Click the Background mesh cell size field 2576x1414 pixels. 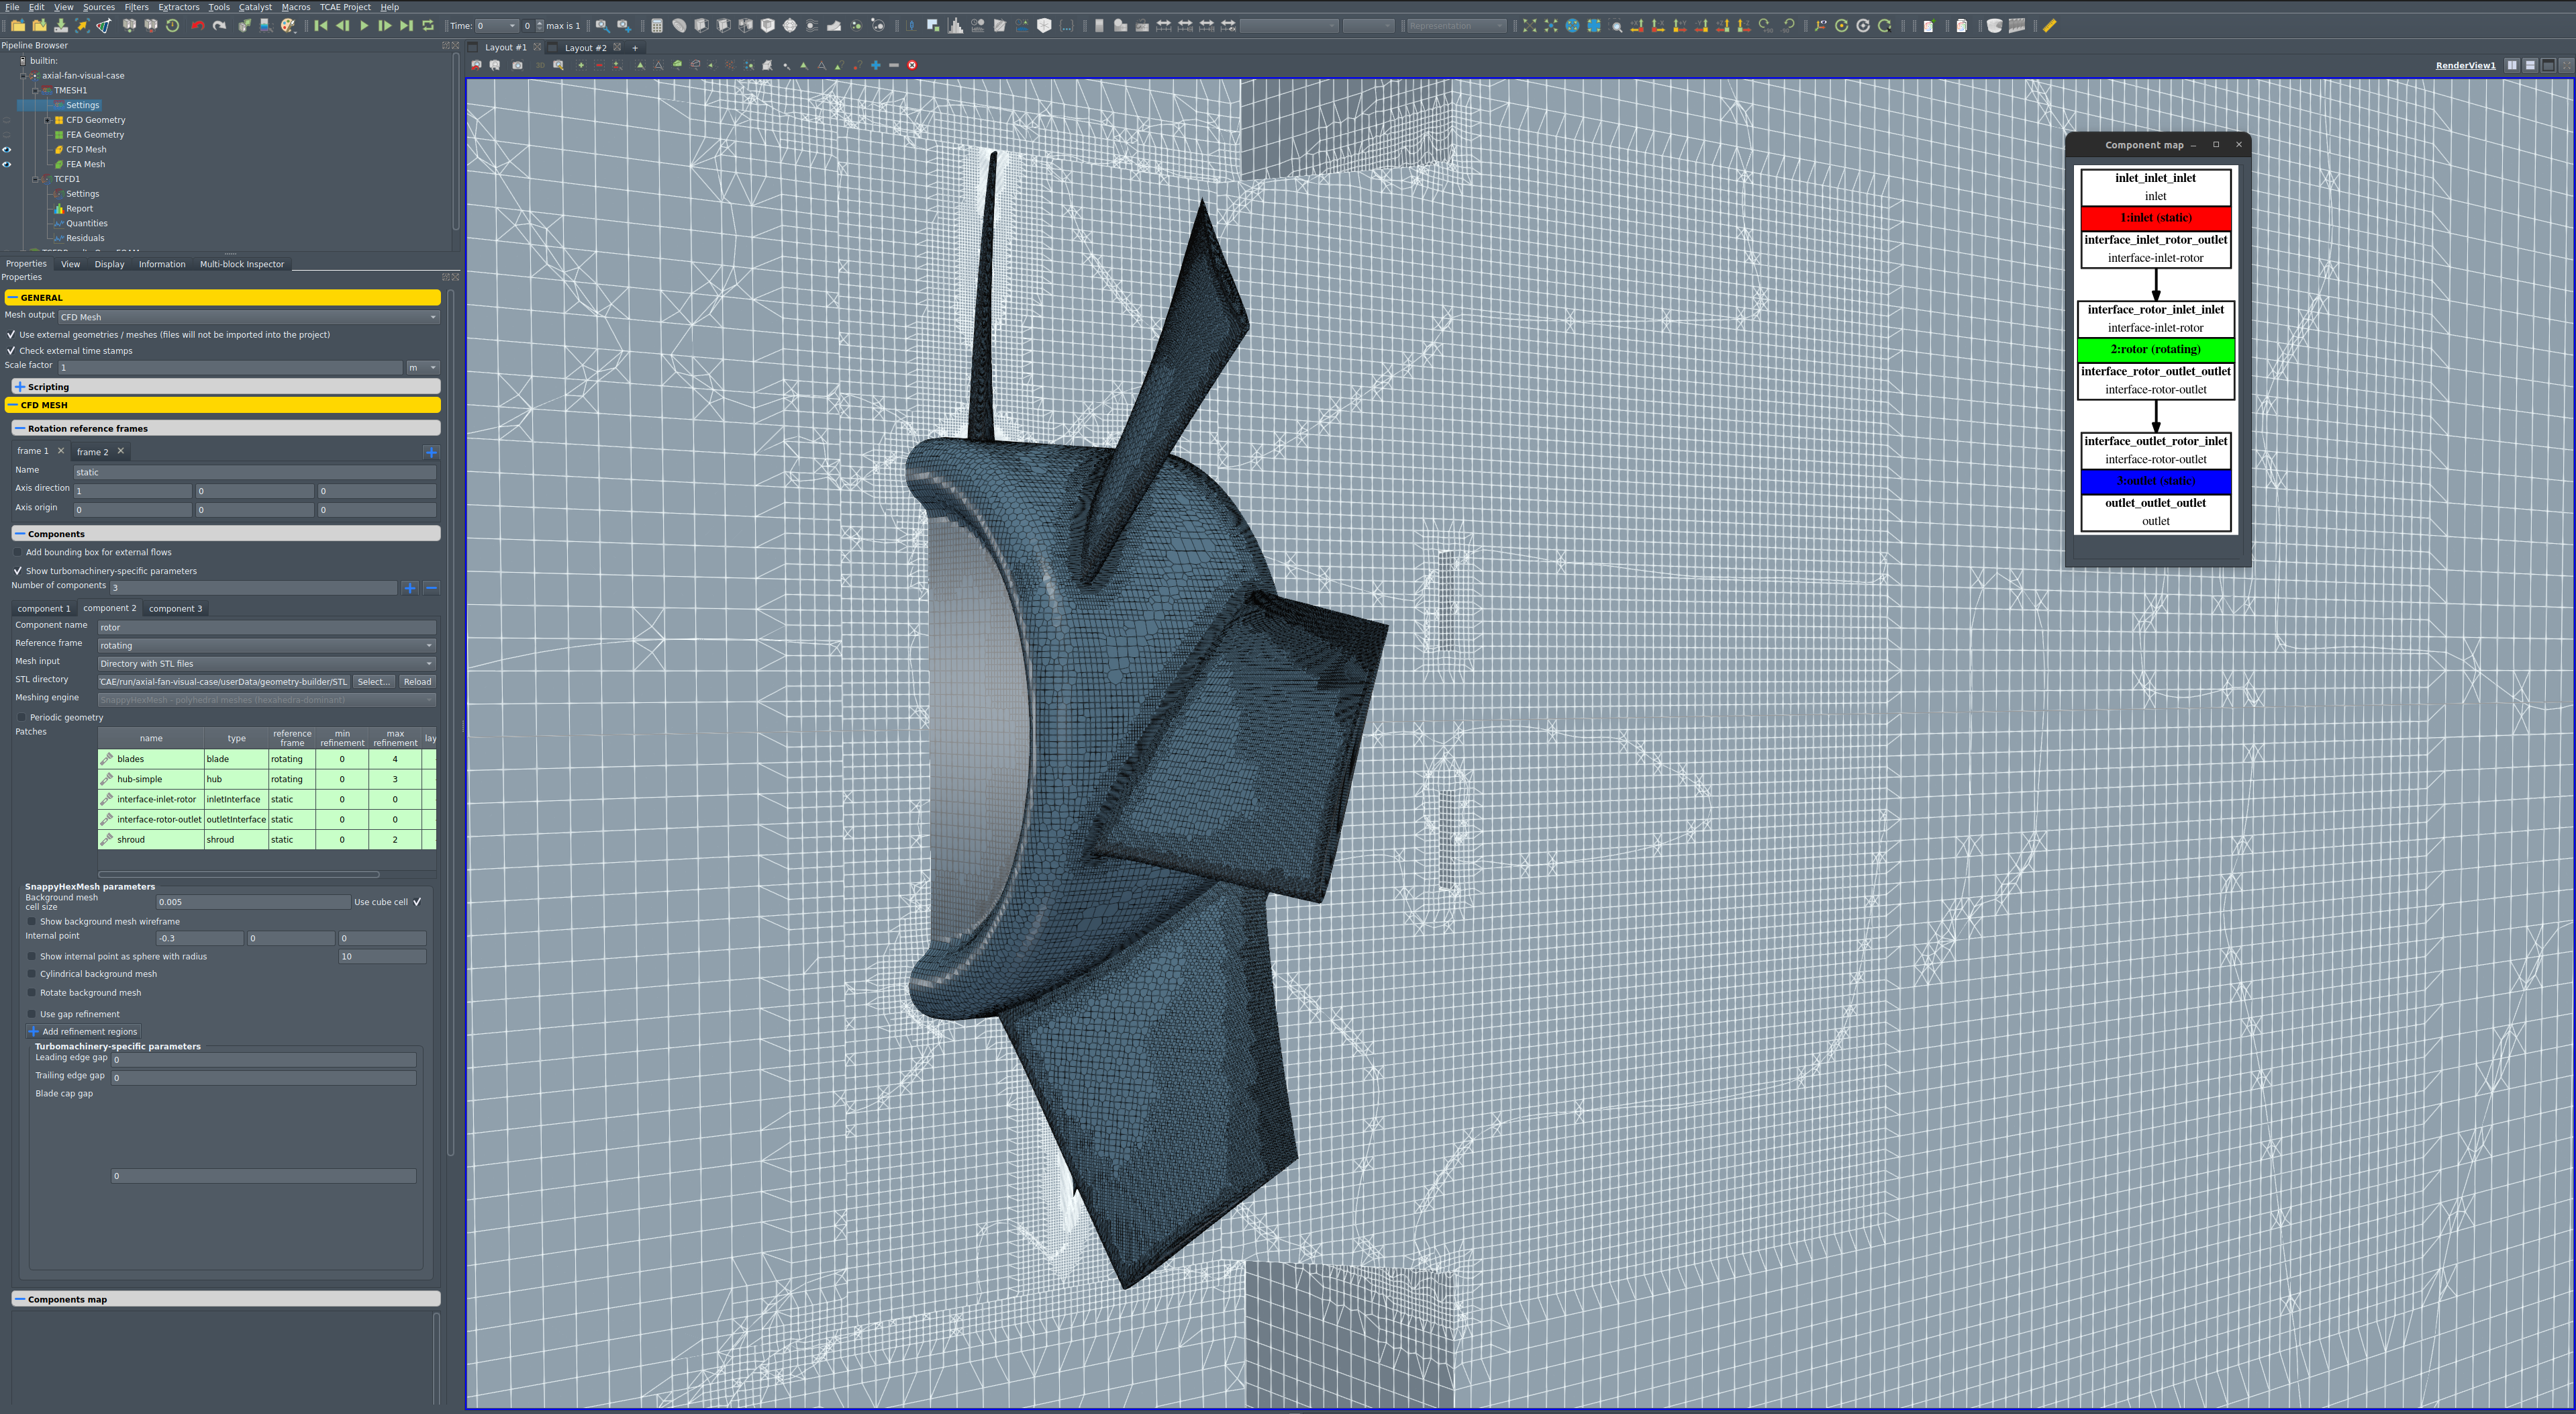point(252,902)
